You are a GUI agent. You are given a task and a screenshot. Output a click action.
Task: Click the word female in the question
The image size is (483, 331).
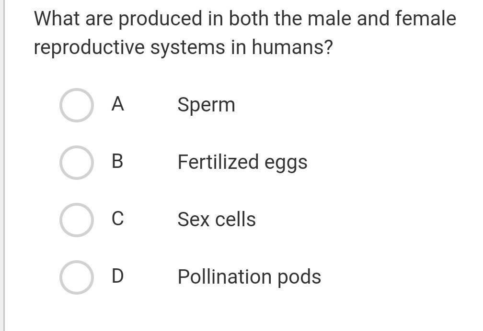pos(425,19)
